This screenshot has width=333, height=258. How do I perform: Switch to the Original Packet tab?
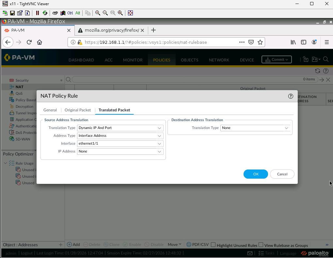click(78, 110)
